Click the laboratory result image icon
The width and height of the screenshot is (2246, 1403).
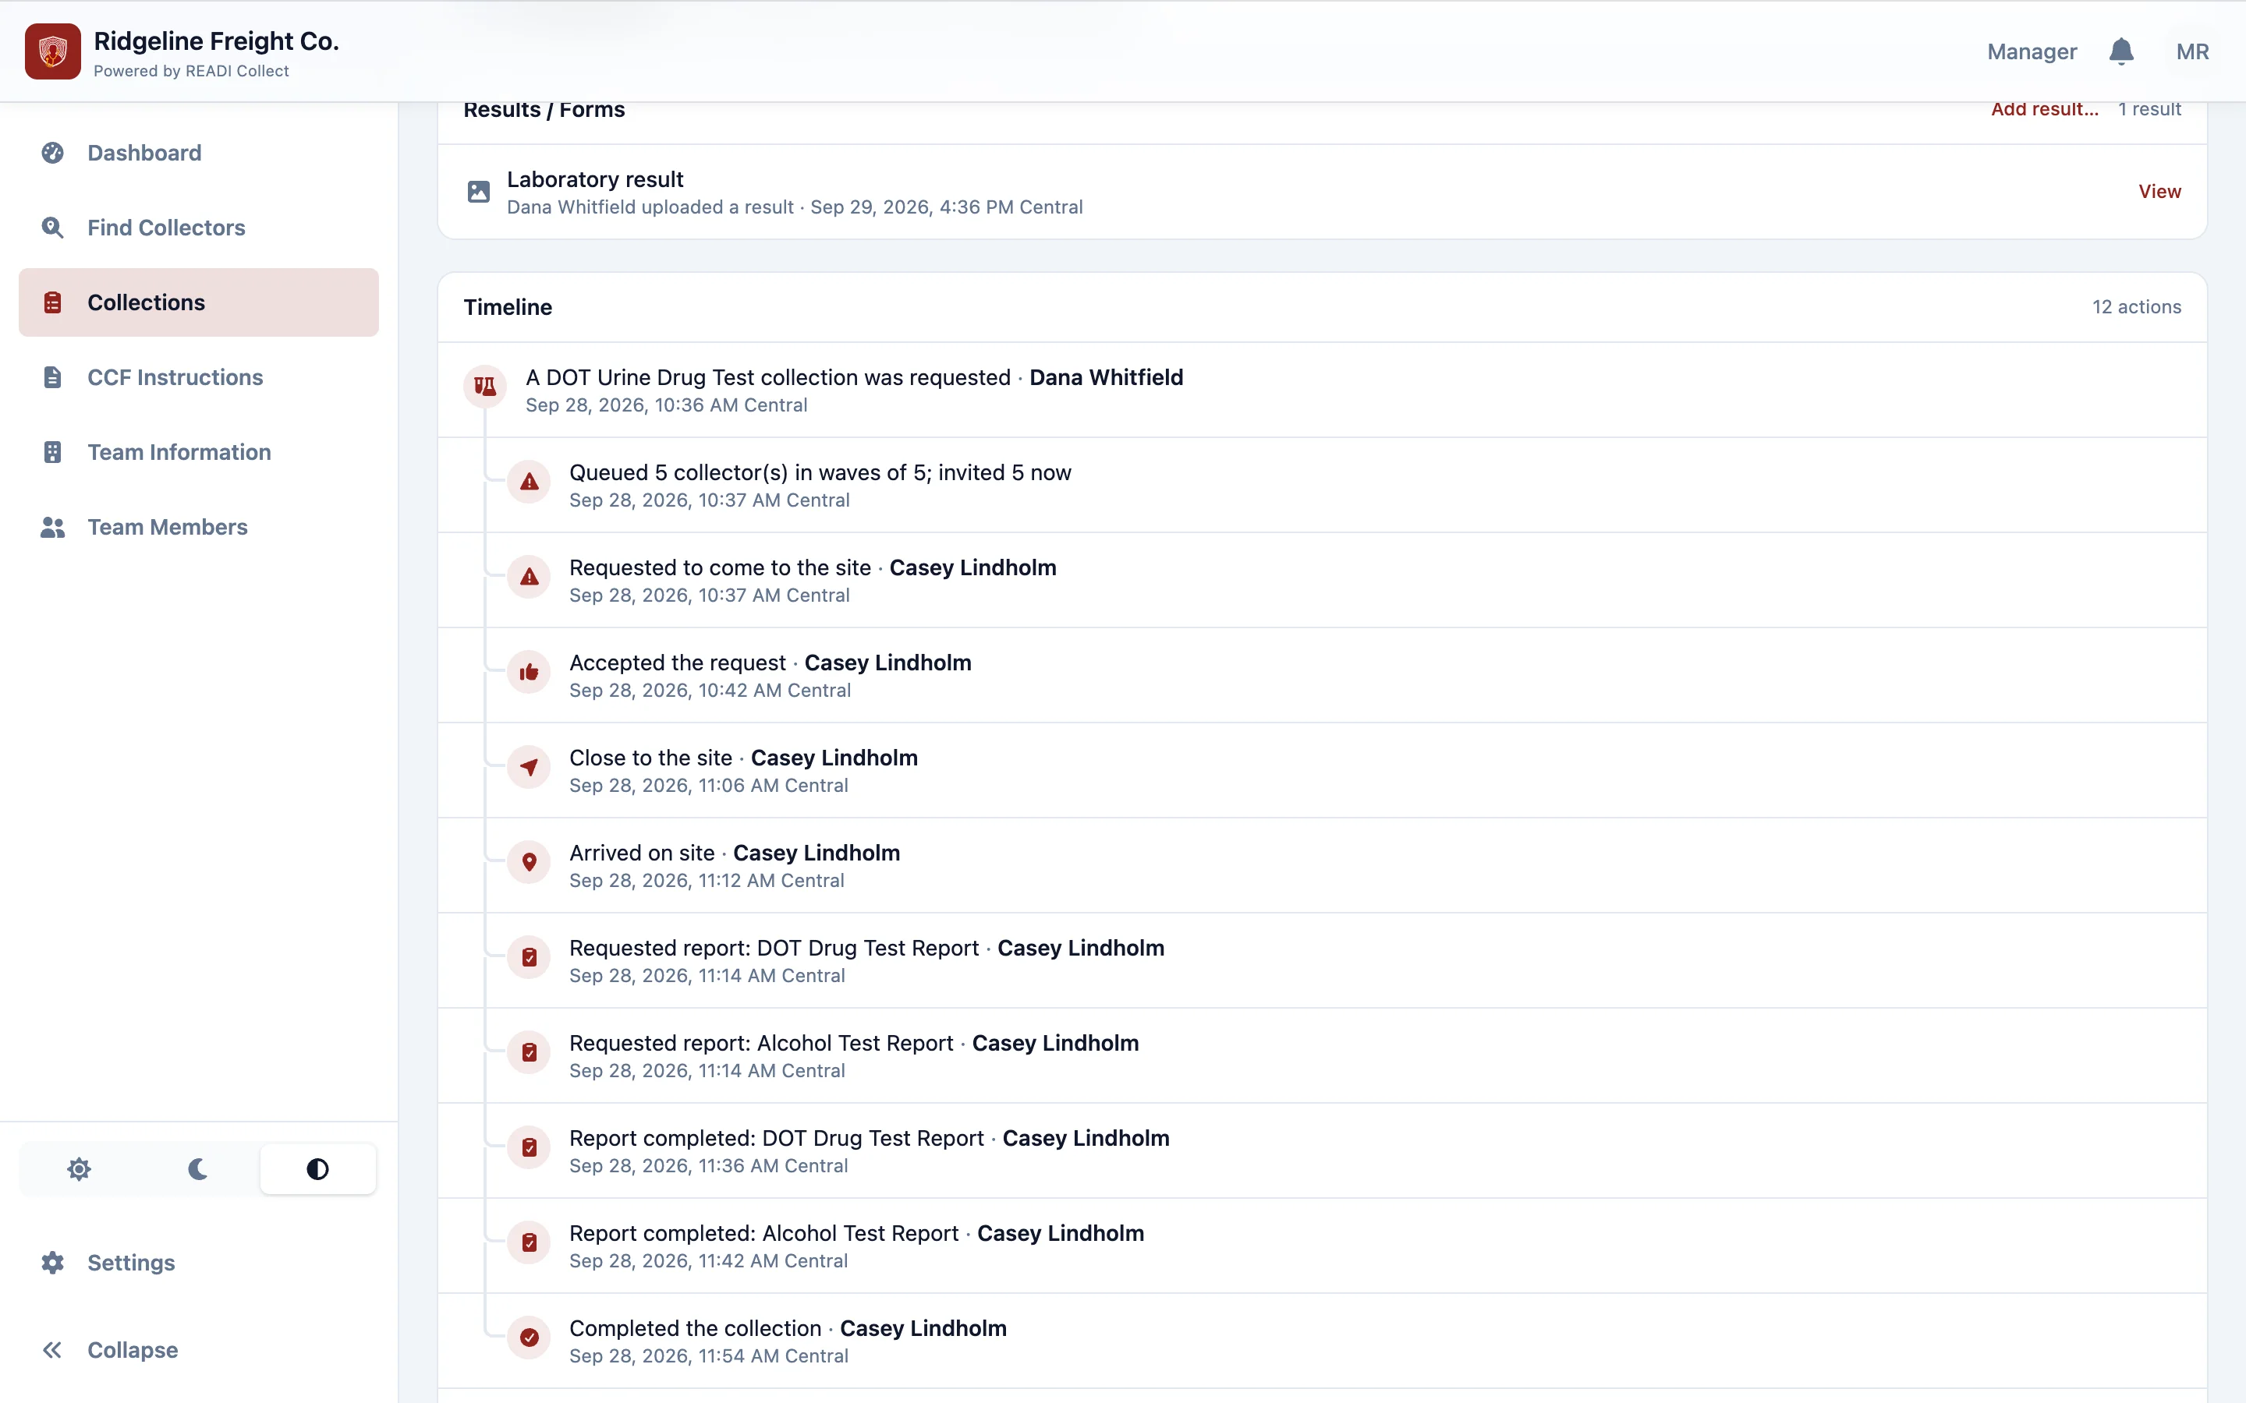coord(478,192)
